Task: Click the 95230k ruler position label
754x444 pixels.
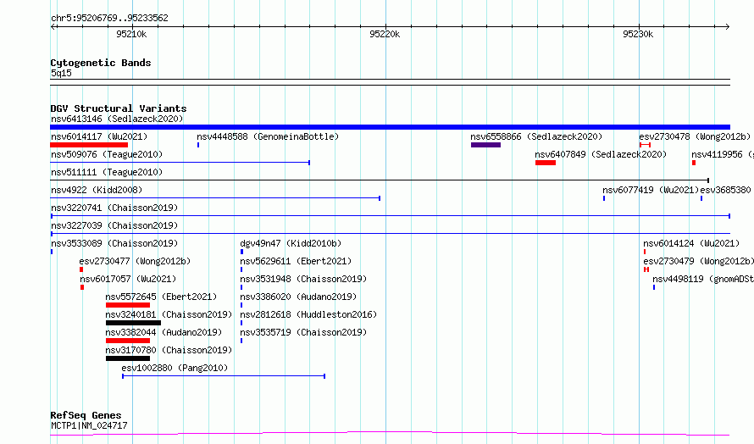Action: [638, 34]
